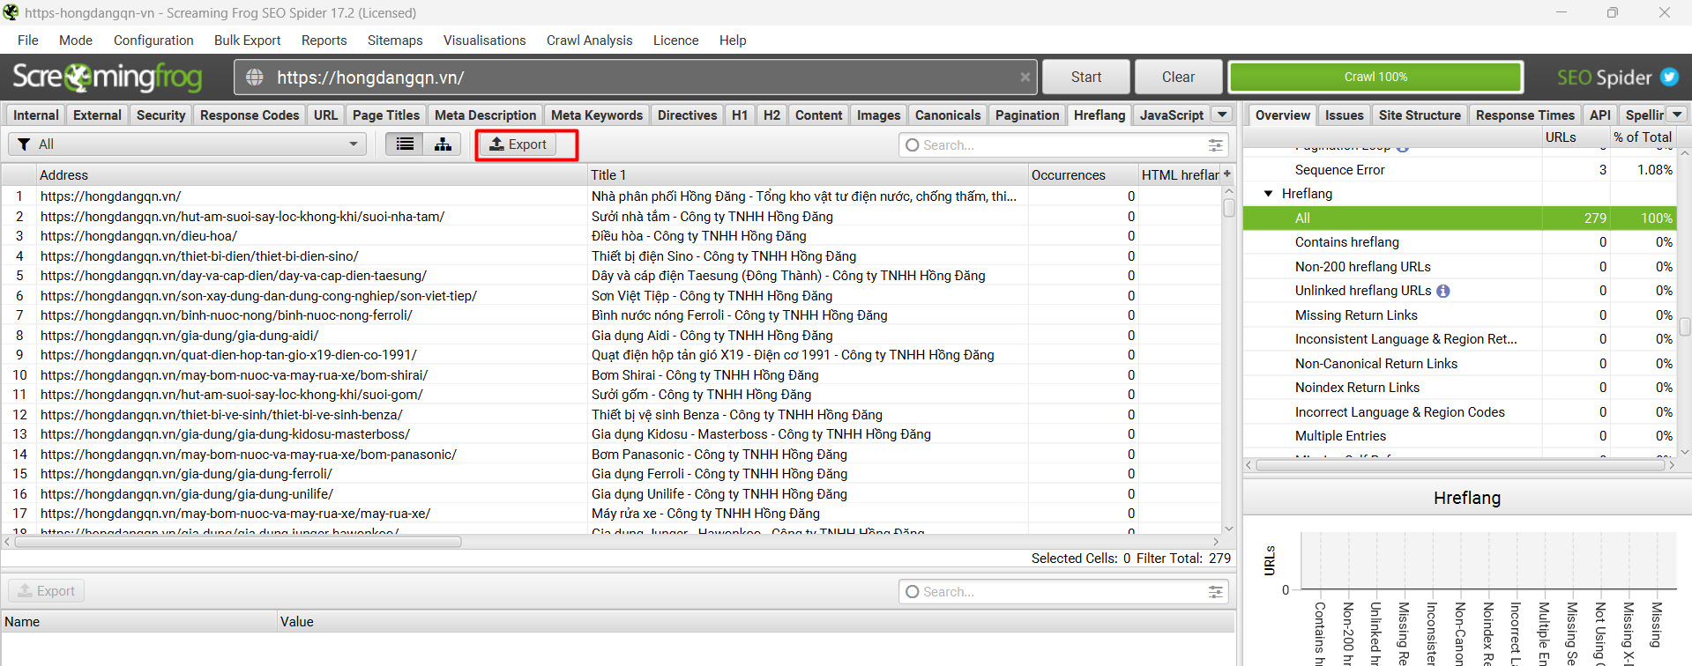The height and width of the screenshot is (666, 1692).
Task: Click the Start crawl button
Action: 1086,78
